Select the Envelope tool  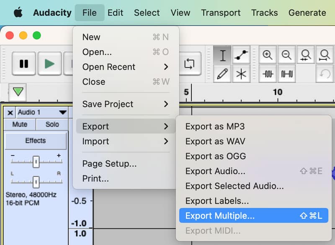click(241, 55)
